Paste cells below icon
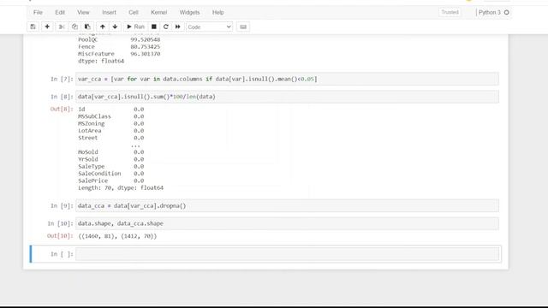 (x=87, y=27)
